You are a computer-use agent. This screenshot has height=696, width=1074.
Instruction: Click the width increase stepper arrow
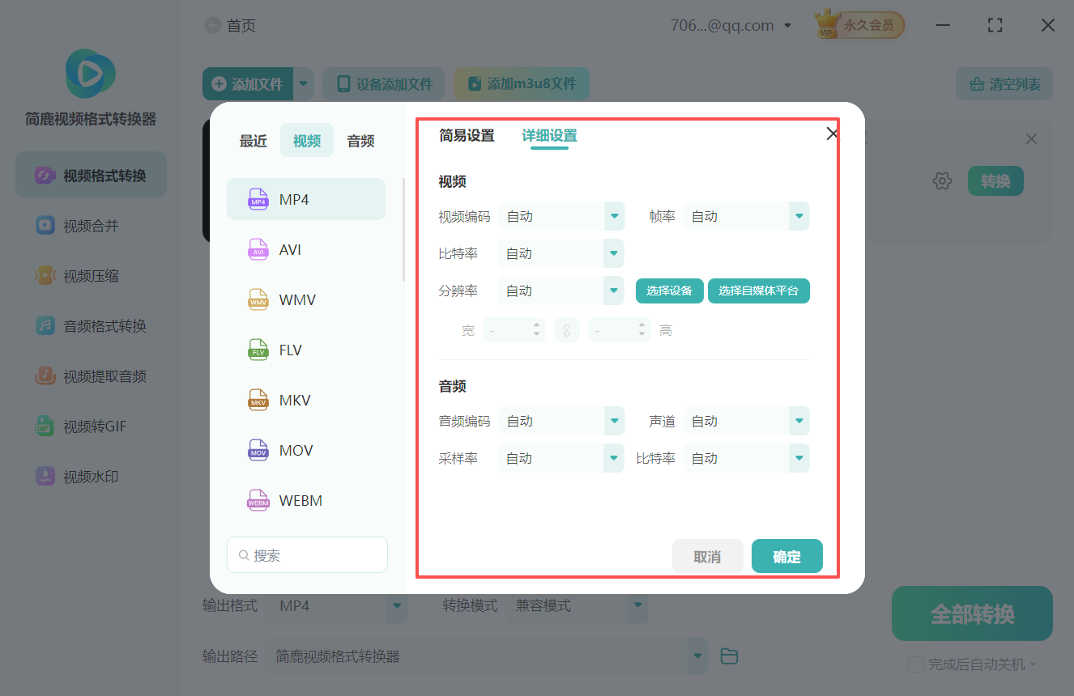536,325
